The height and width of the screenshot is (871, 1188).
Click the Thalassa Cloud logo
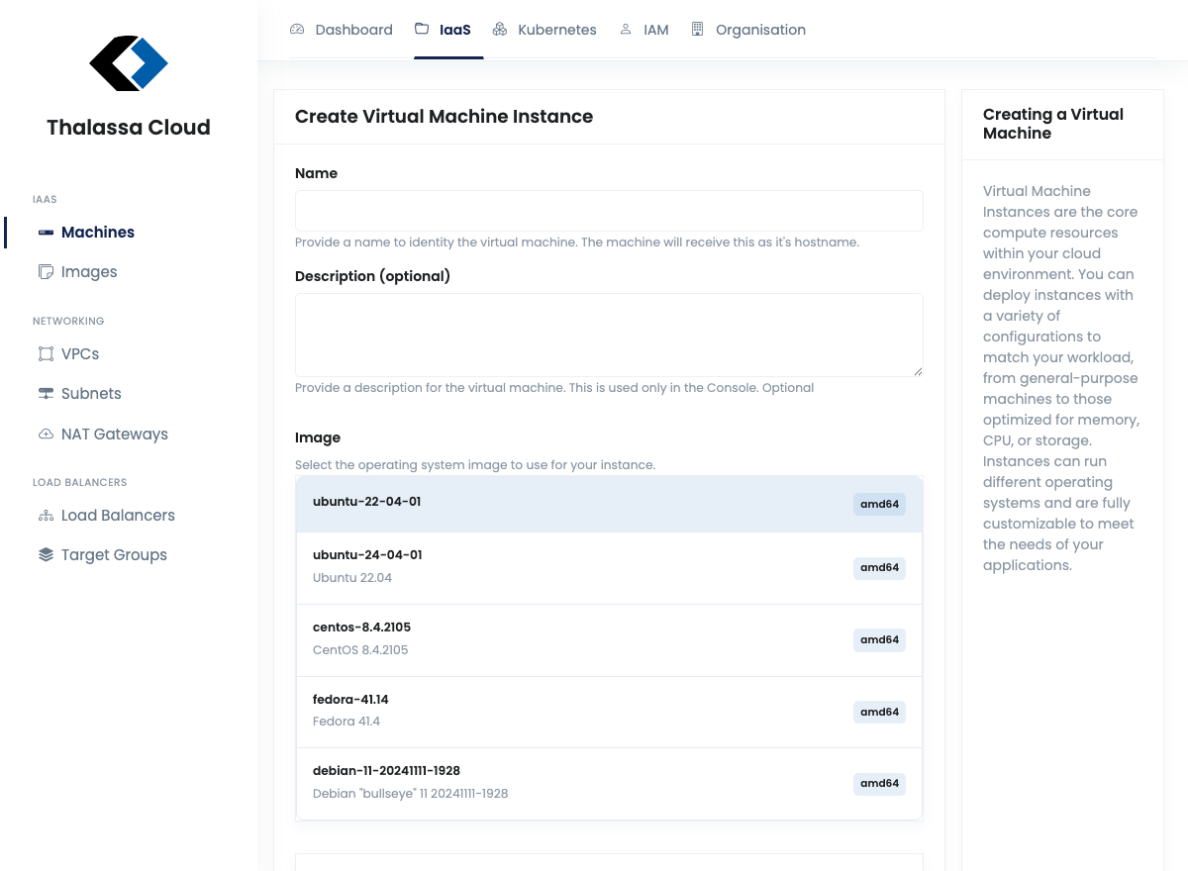[x=129, y=63]
